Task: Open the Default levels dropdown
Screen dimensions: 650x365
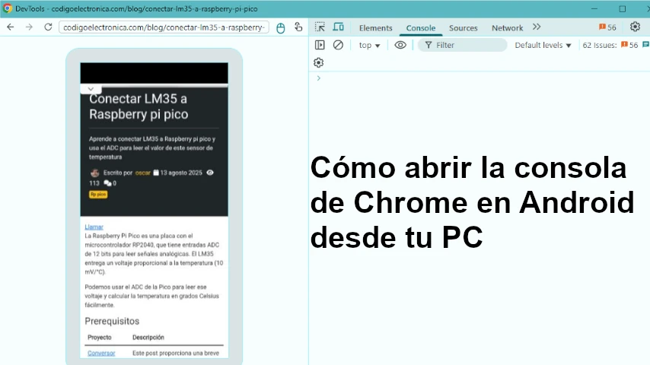Action: pos(543,45)
